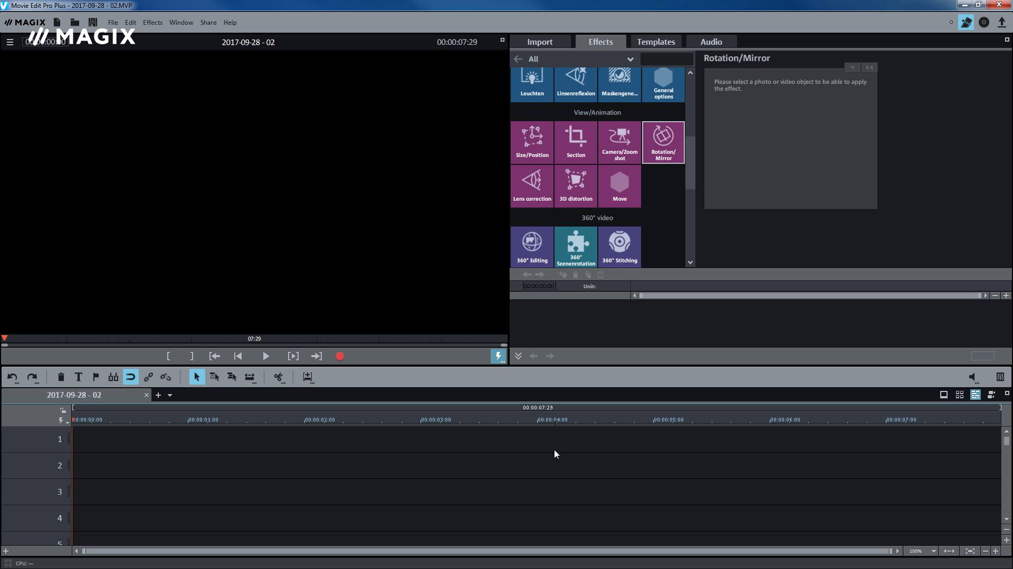The image size is (1013, 569).
Task: Click the Templates tab
Action: [x=655, y=42]
